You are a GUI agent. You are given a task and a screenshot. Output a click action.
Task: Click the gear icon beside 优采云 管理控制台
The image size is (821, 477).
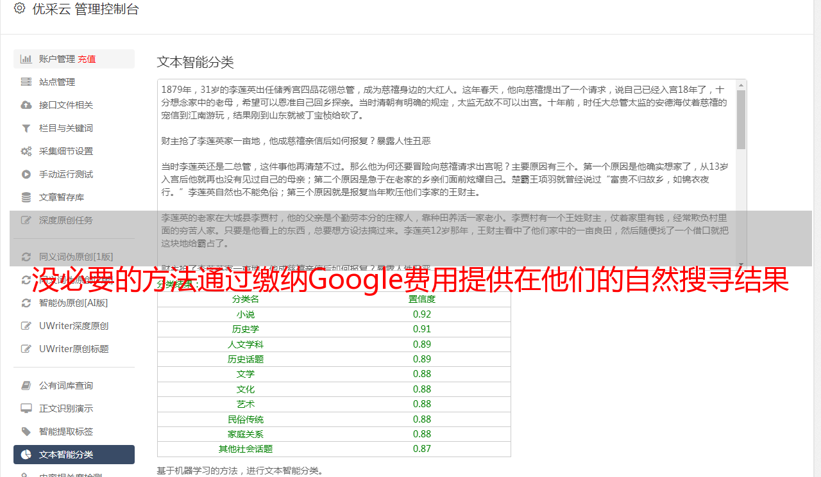click(19, 9)
